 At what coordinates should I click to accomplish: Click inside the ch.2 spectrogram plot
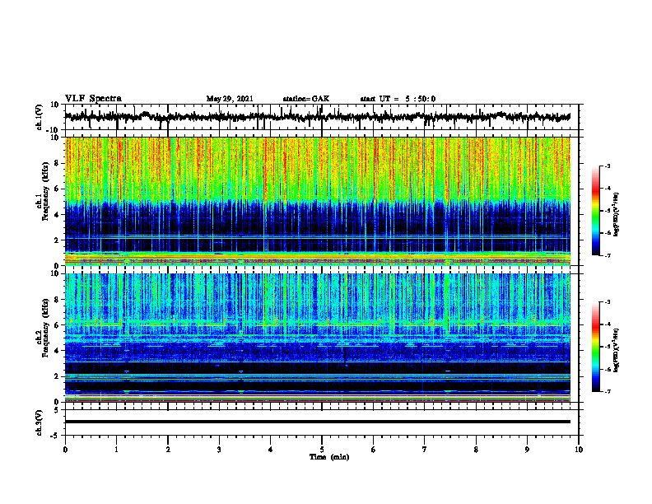(317, 338)
